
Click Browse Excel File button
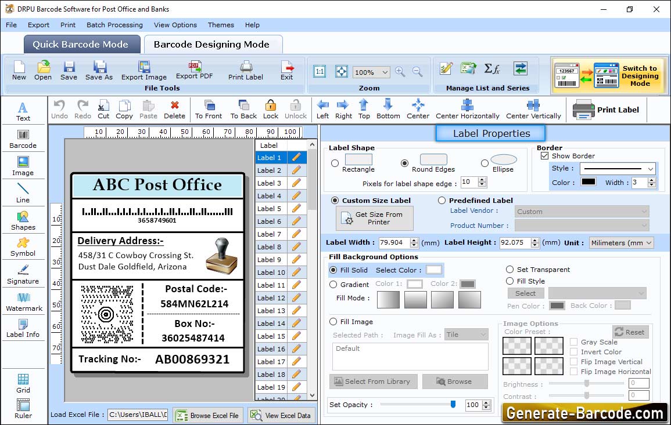208,415
